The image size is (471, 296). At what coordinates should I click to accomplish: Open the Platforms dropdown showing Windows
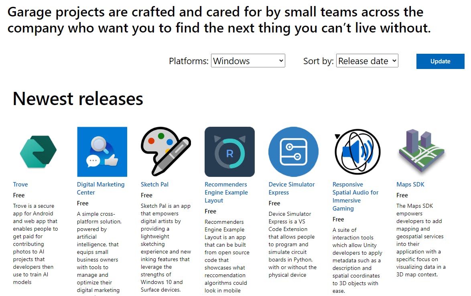pos(248,61)
